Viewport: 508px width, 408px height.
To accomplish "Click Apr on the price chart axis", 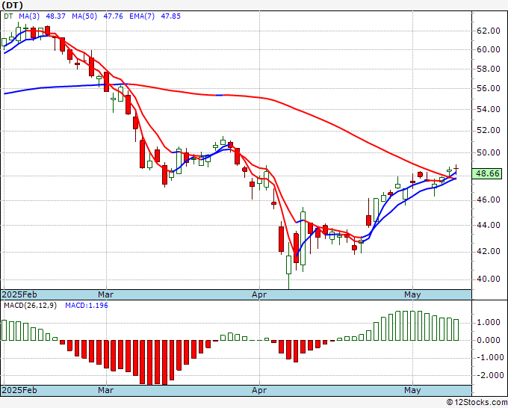I will point(259,294).
